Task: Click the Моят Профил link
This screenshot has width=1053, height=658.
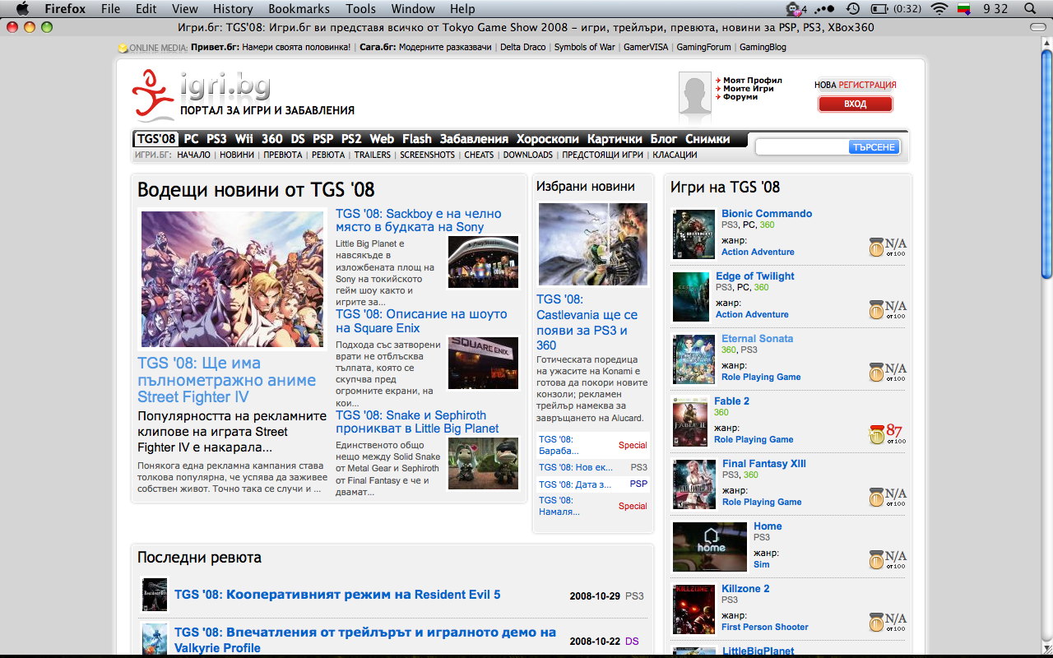Action: (x=753, y=81)
